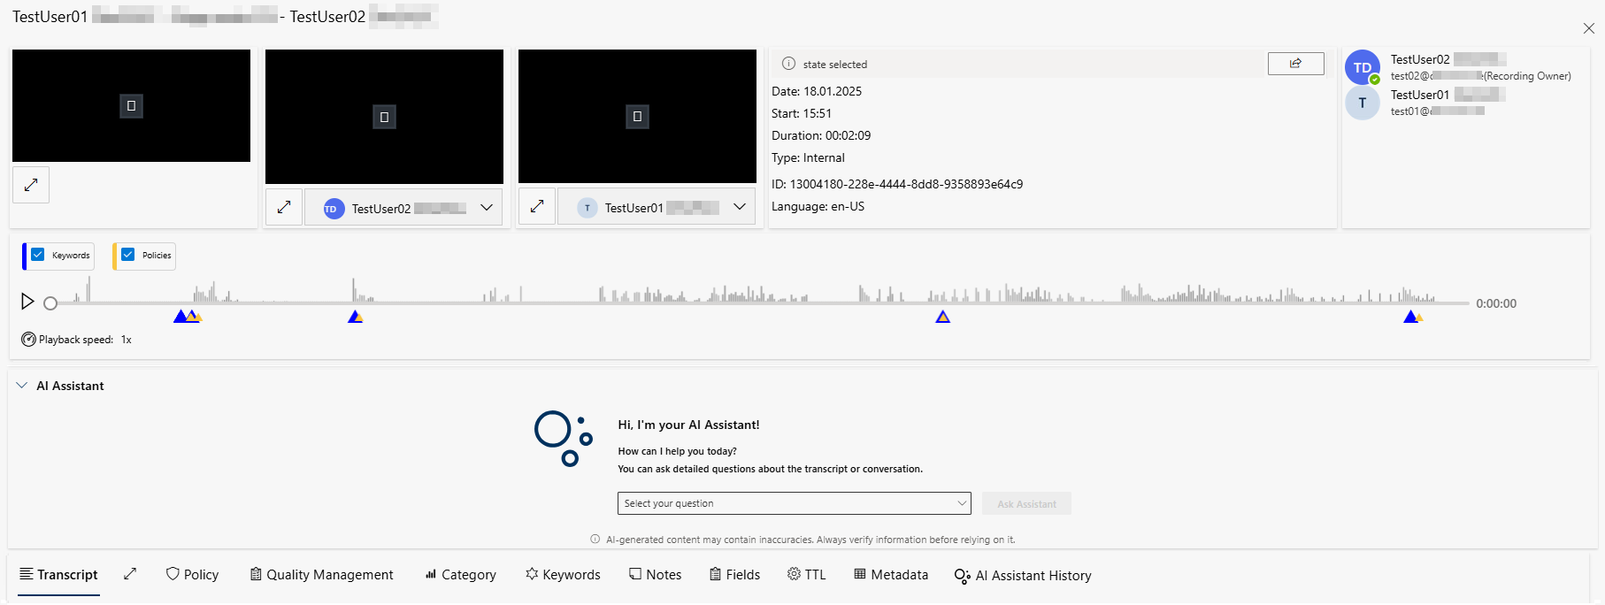Click the AI Assistant circles logo

[x=563, y=438]
